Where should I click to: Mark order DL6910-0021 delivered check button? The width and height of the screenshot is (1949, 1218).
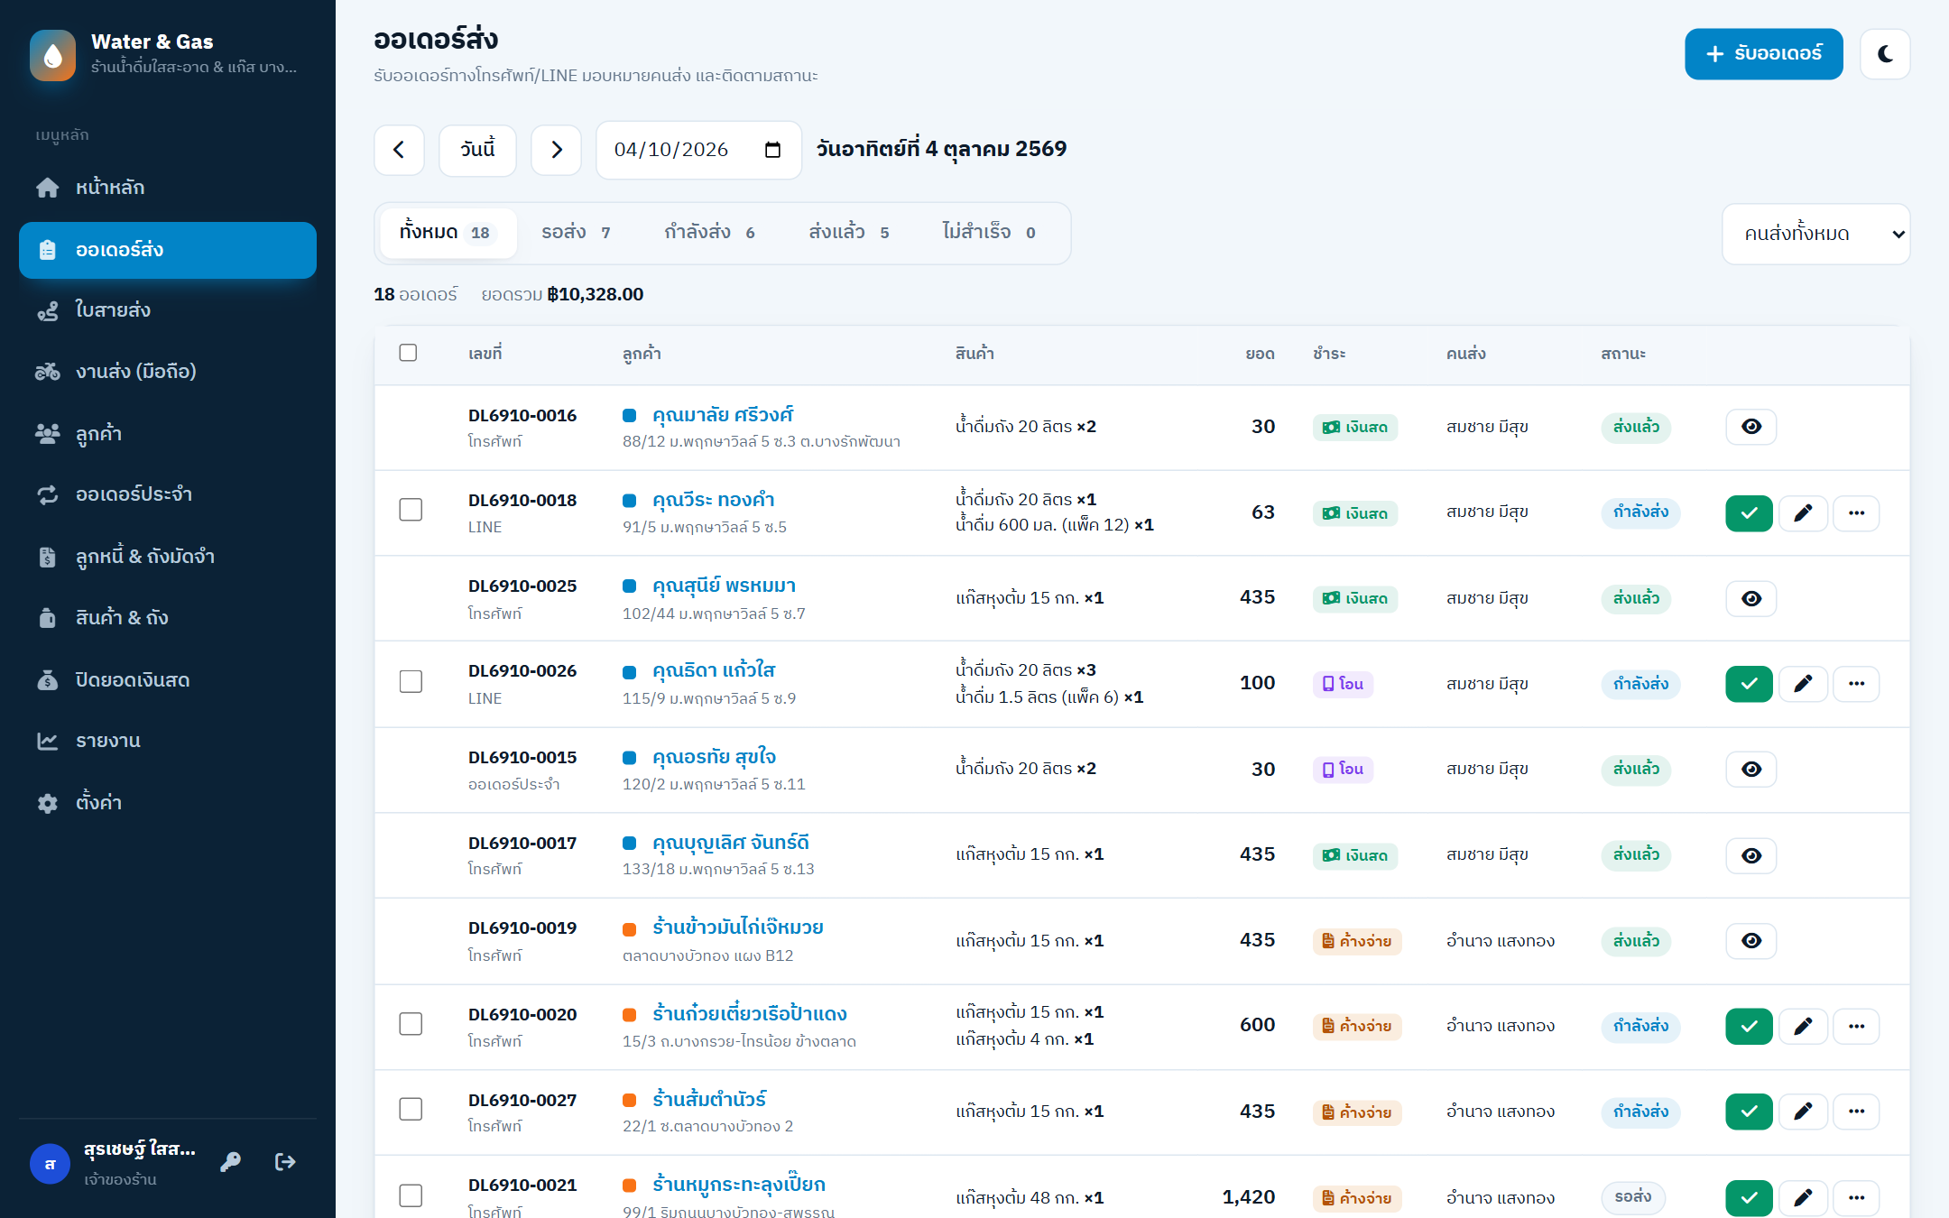pyautogui.click(x=1750, y=1197)
